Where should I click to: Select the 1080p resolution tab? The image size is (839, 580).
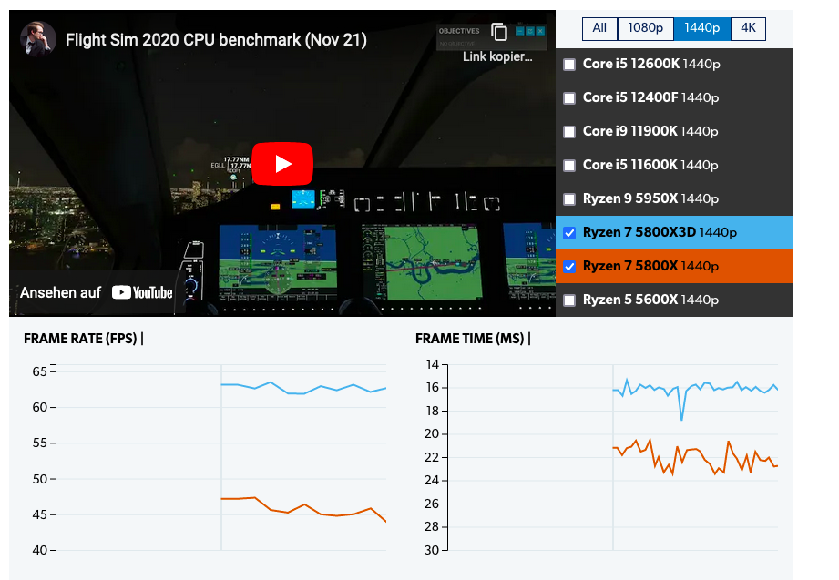(645, 28)
